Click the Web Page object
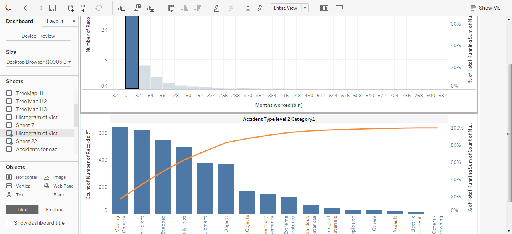 (59, 186)
